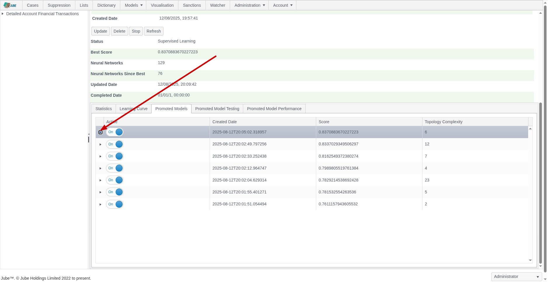Toggle Active switch for score 0.8162549372380274
Screen dimensions: 548x282
(x=115, y=156)
